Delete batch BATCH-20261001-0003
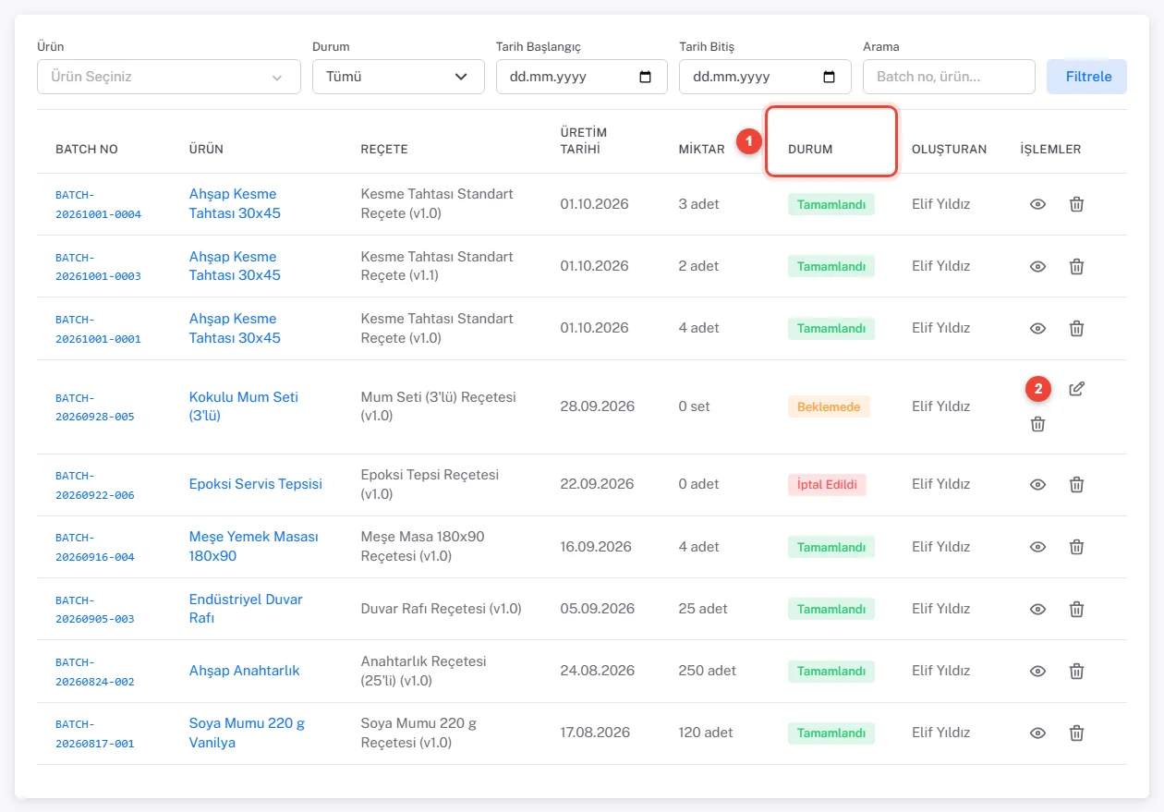This screenshot has width=1164, height=812. 1076,266
